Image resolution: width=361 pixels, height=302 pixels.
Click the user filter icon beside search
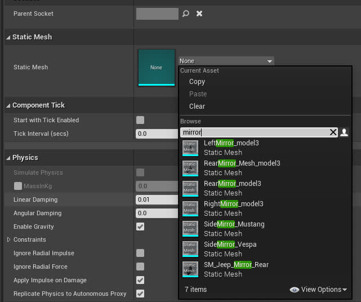coord(345,132)
